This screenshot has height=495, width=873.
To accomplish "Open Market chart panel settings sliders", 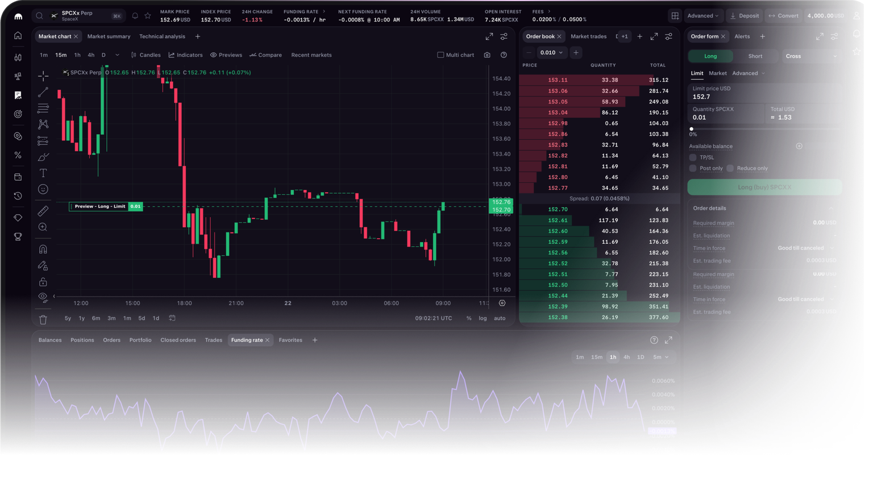I will click(504, 36).
